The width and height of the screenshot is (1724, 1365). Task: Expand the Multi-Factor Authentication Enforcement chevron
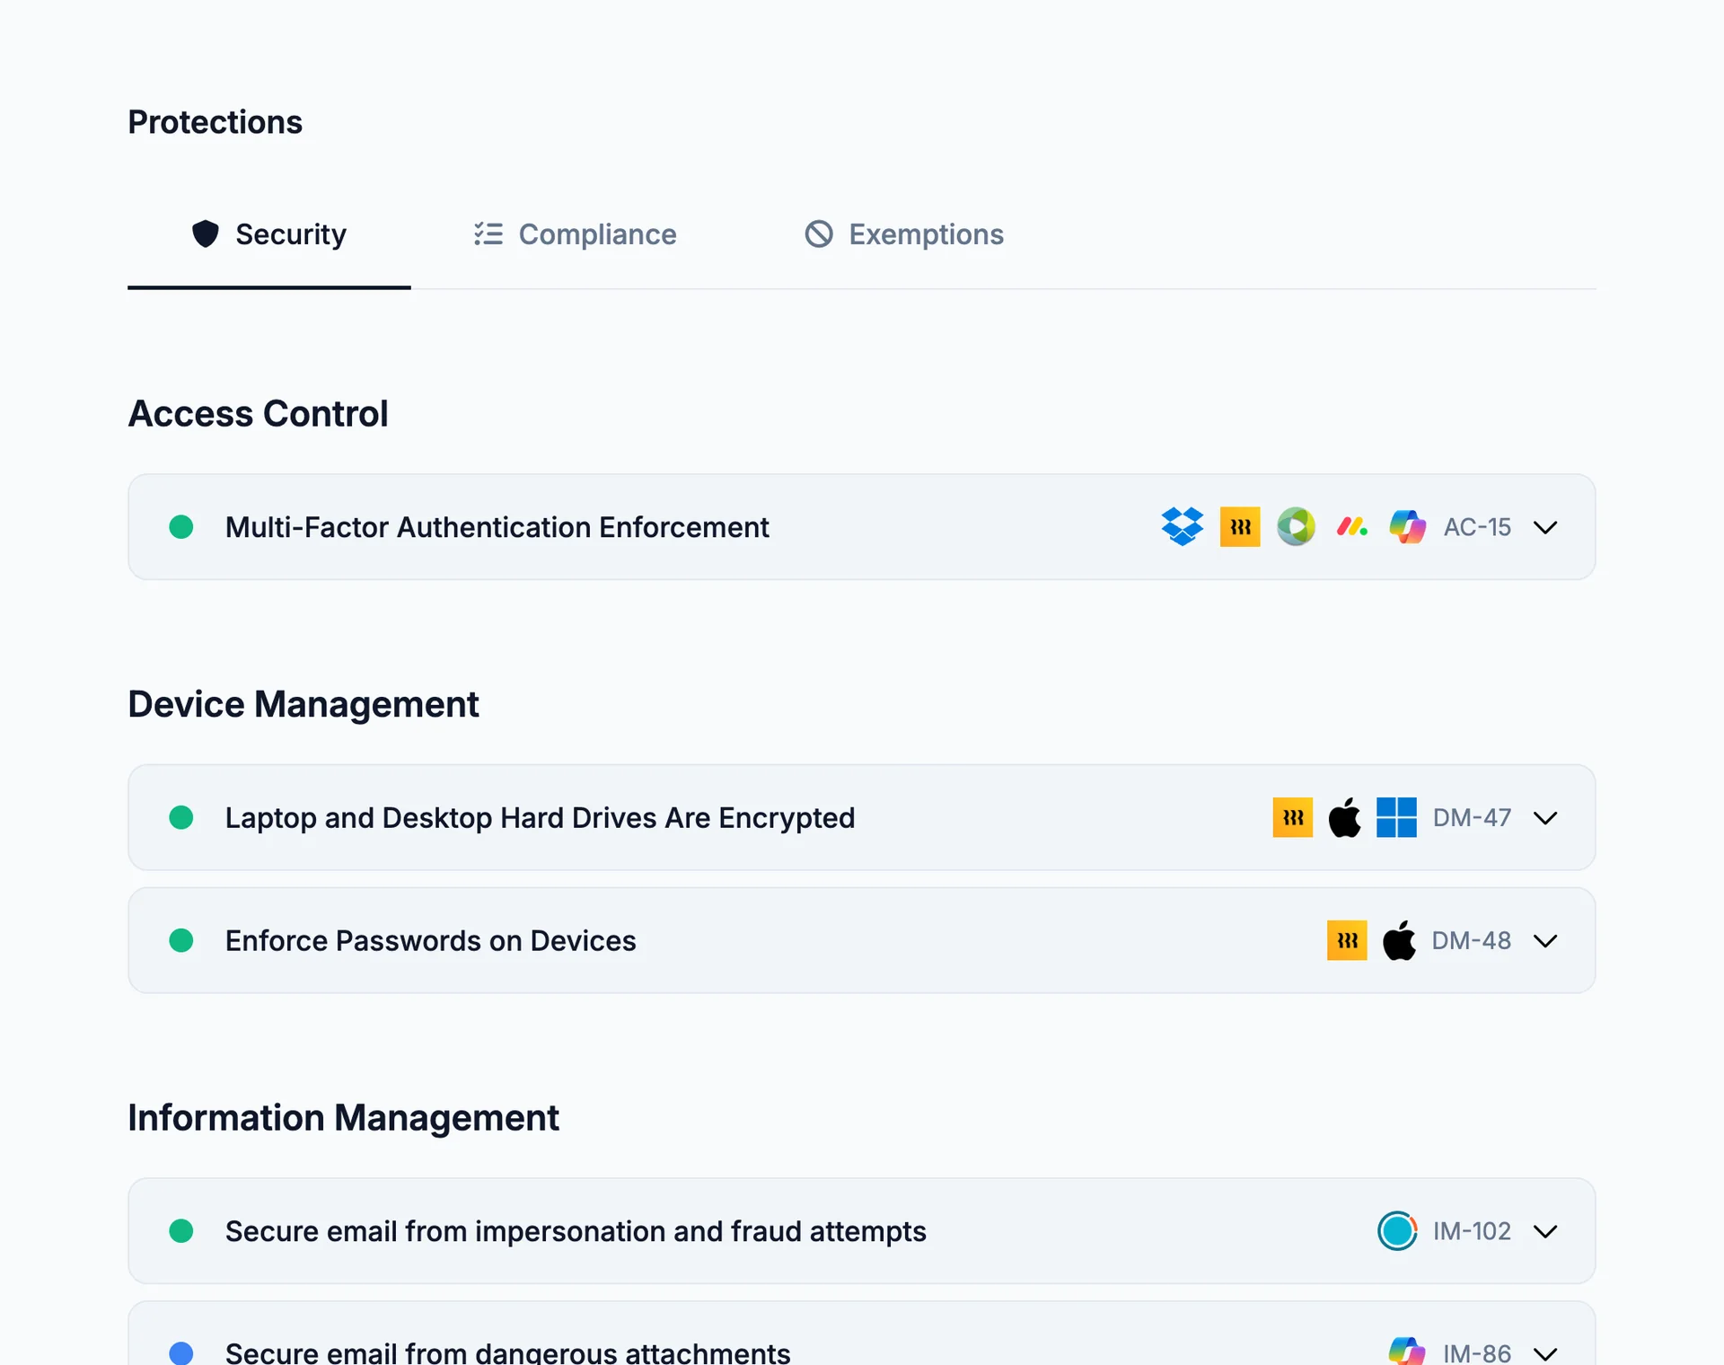(1545, 527)
